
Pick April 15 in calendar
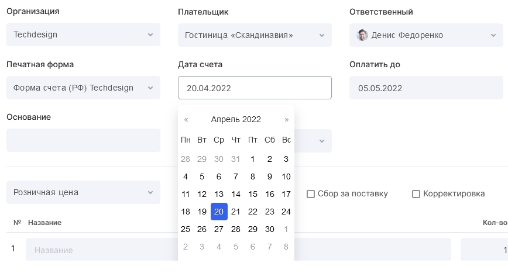click(x=253, y=194)
